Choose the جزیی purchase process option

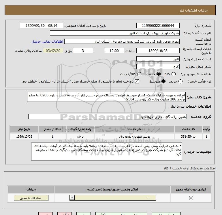click(x=180, y=81)
